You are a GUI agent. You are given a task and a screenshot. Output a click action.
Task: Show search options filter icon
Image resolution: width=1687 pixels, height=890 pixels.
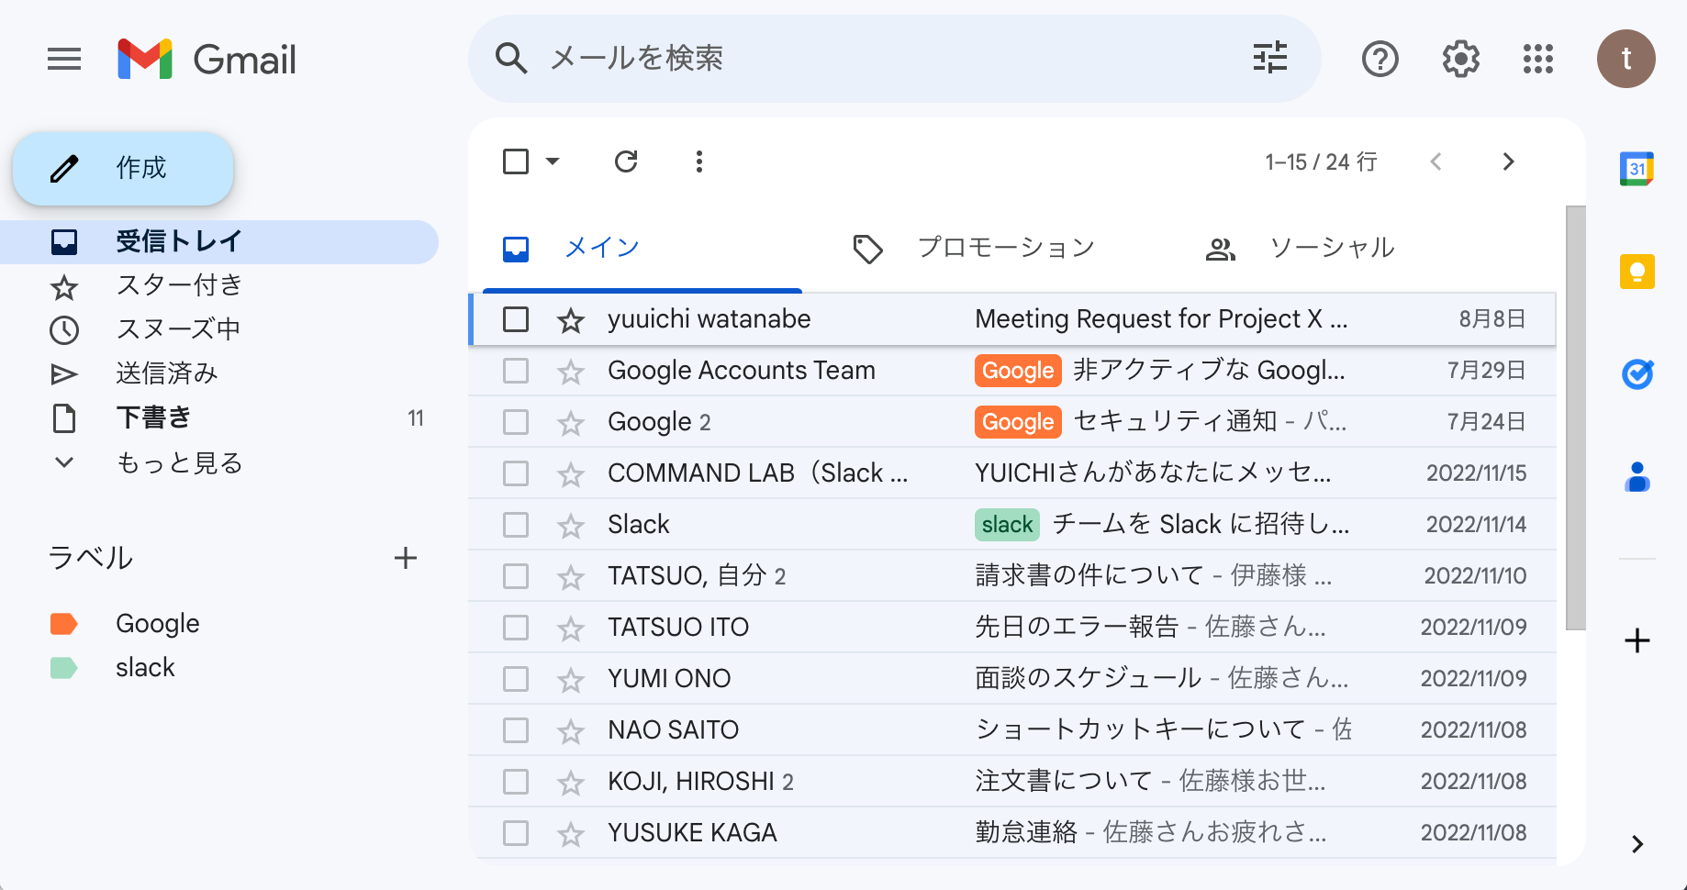click(x=1270, y=59)
